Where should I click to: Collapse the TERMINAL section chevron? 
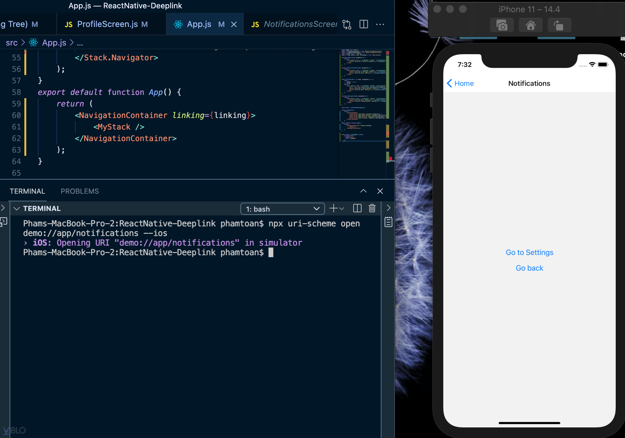click(17, 208)
